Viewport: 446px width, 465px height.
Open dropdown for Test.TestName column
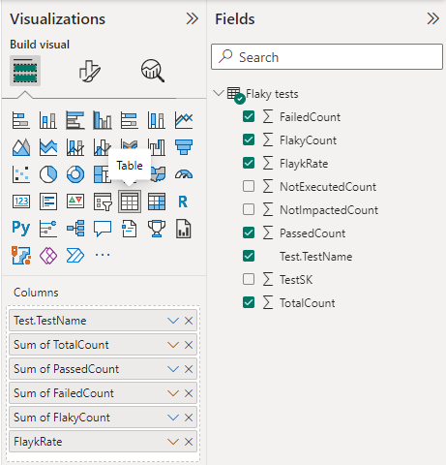(x=173, y=321)
